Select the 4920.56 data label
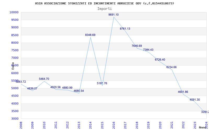The height and width of the screenshot is (130, 209). [x=55, y=87]
